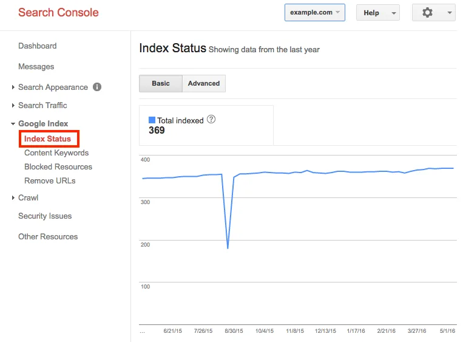
Task: Open Messages in the sidebar
Action: tap(36, 67)
